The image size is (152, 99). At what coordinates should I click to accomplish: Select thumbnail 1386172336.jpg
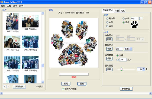point(30,21)
